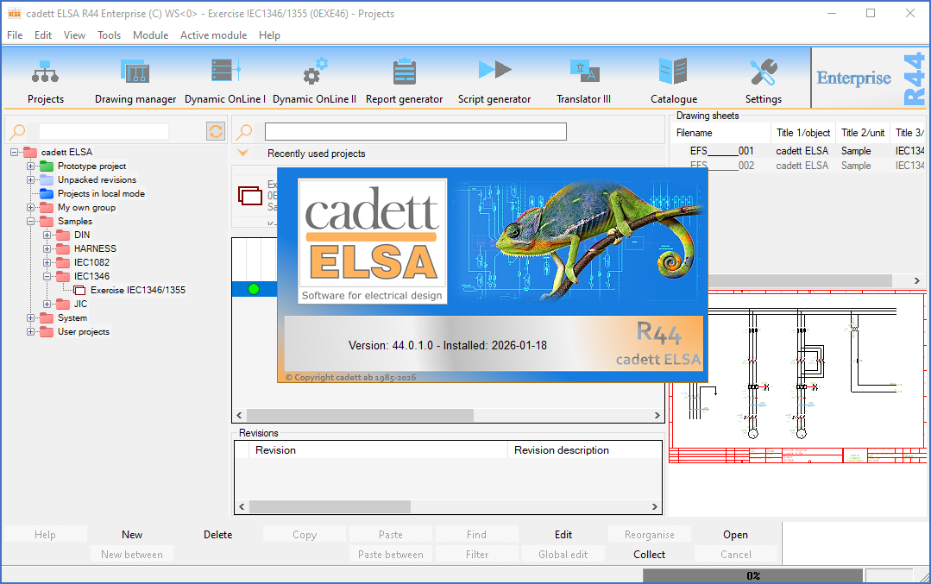The height and width of the screenshot is (584, 931).
Task: Start the Report generator
Action: click(x=404, y=78)
